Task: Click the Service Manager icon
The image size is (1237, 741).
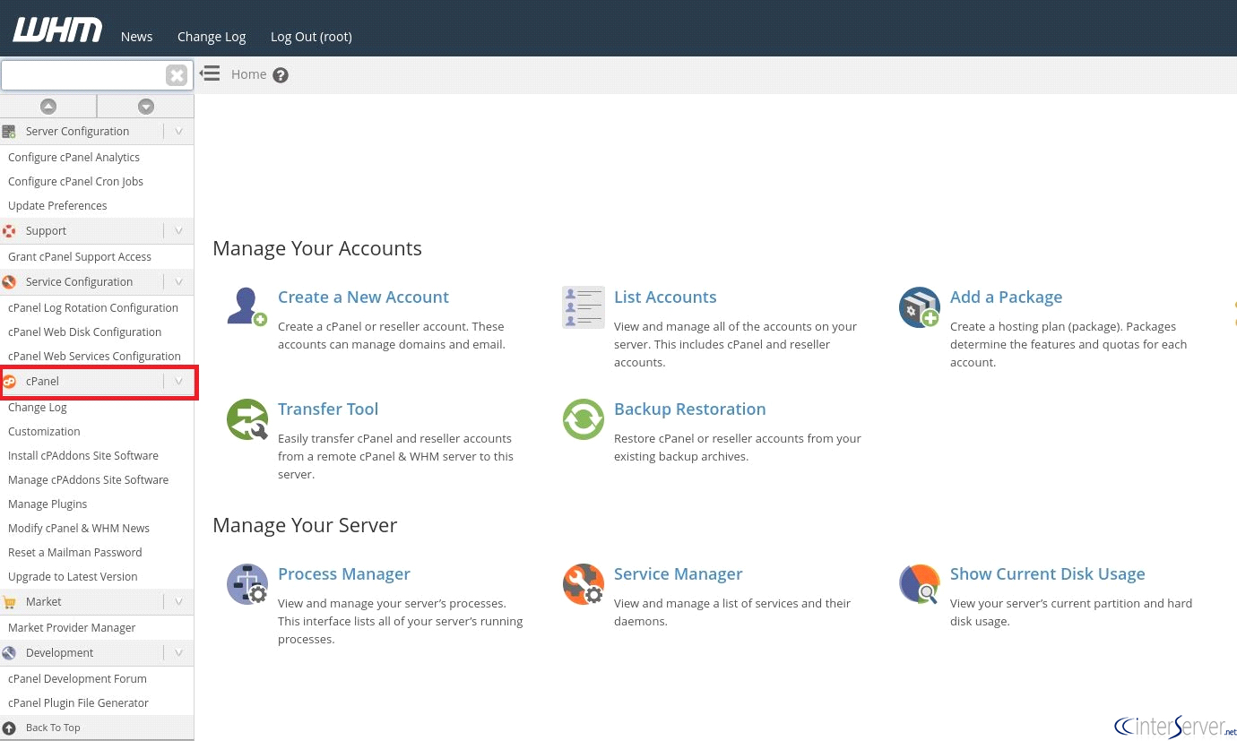Action: pyautogui.click(x=583, y=584)
